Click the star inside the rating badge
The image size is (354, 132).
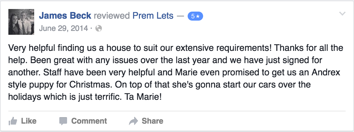point(198,16)
